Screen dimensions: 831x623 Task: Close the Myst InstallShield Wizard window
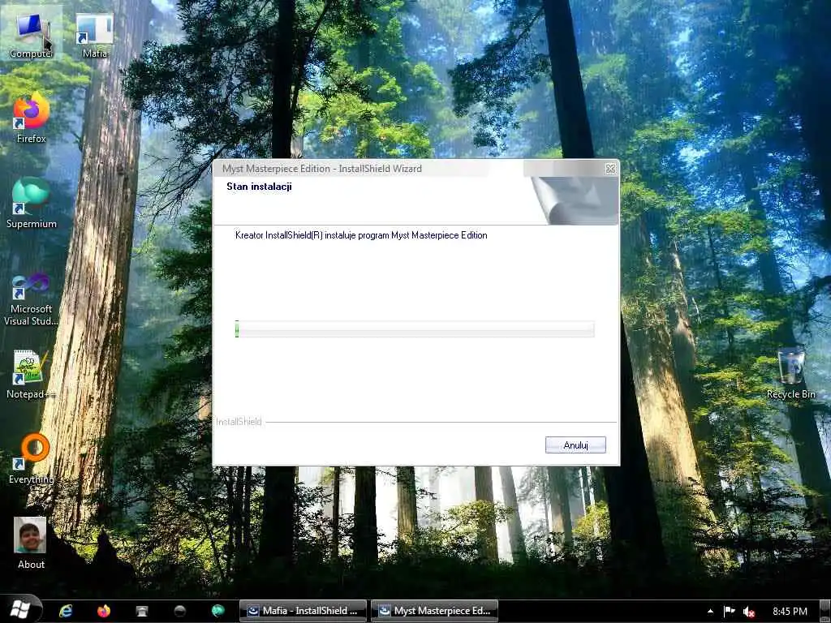(610, 169)
